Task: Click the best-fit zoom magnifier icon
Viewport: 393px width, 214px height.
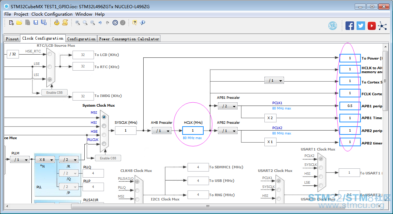Action: pos(85,23)
